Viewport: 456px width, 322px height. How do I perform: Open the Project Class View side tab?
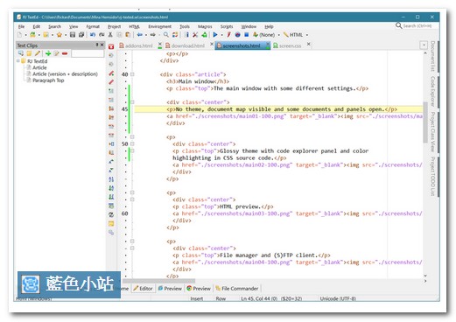[x=432, y=132]
